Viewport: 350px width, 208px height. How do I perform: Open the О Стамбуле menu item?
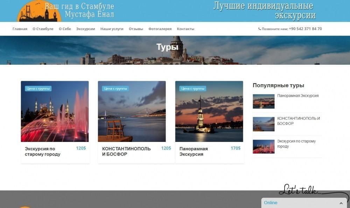[43, 29]
